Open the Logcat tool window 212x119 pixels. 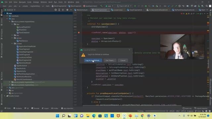pyautogui.click(x=45, y=108)
